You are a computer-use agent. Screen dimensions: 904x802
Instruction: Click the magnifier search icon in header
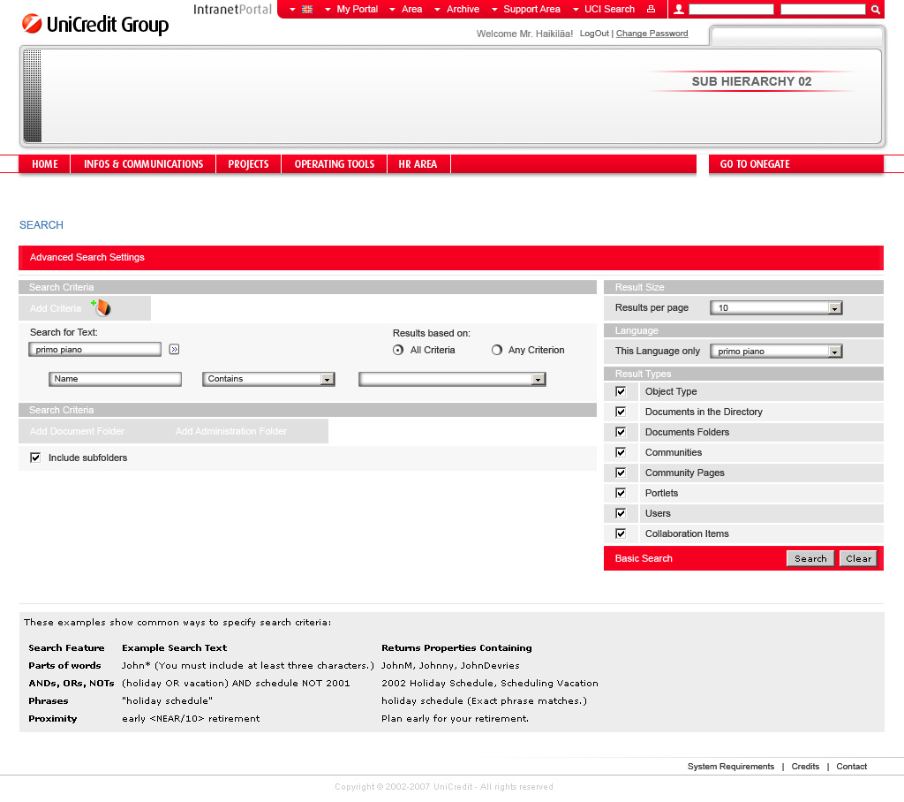point(876,10)
